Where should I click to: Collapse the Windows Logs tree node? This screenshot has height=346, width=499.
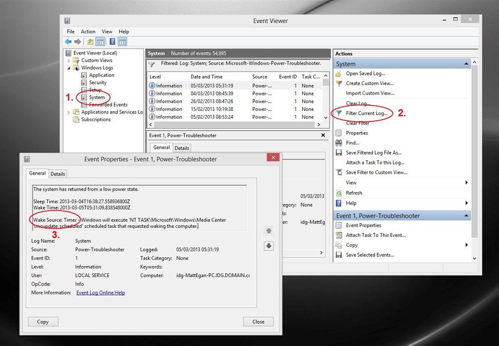[69, 68]
